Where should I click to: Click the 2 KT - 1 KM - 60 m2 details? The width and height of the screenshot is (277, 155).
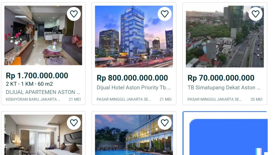click(29, 84)
